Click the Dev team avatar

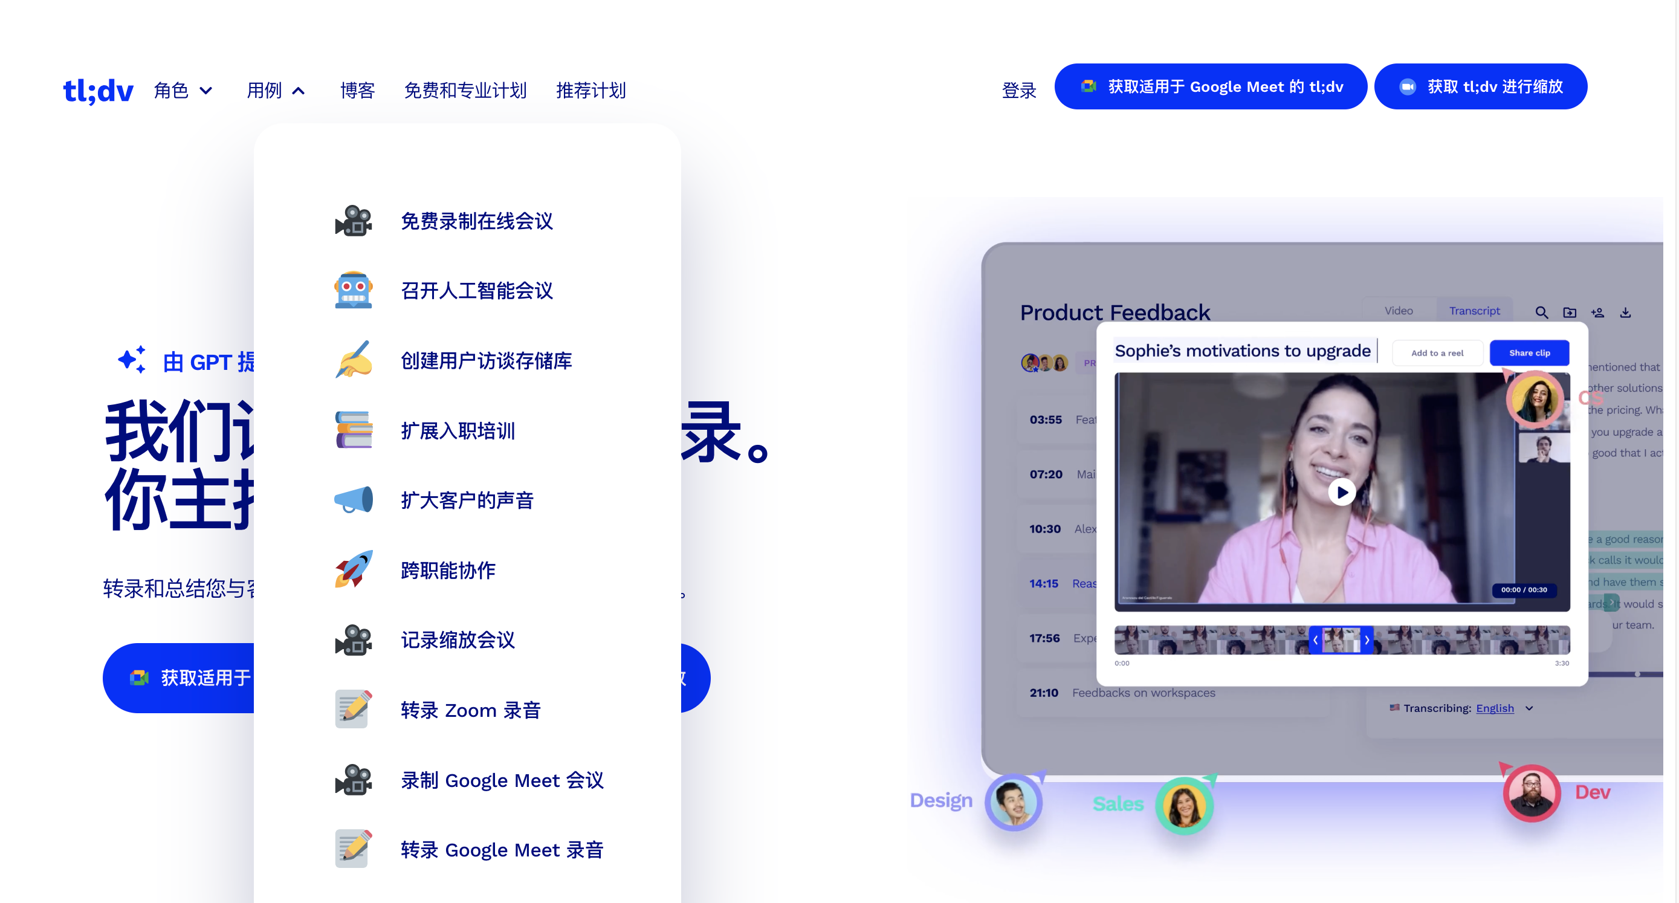click(1532, 793)
